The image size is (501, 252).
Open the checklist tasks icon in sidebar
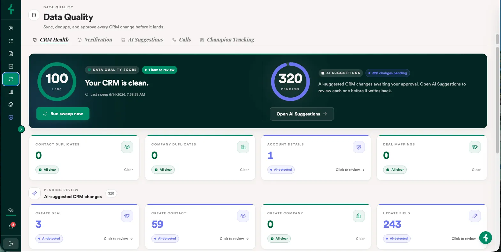pyautogui.click(x=11, y=41)
